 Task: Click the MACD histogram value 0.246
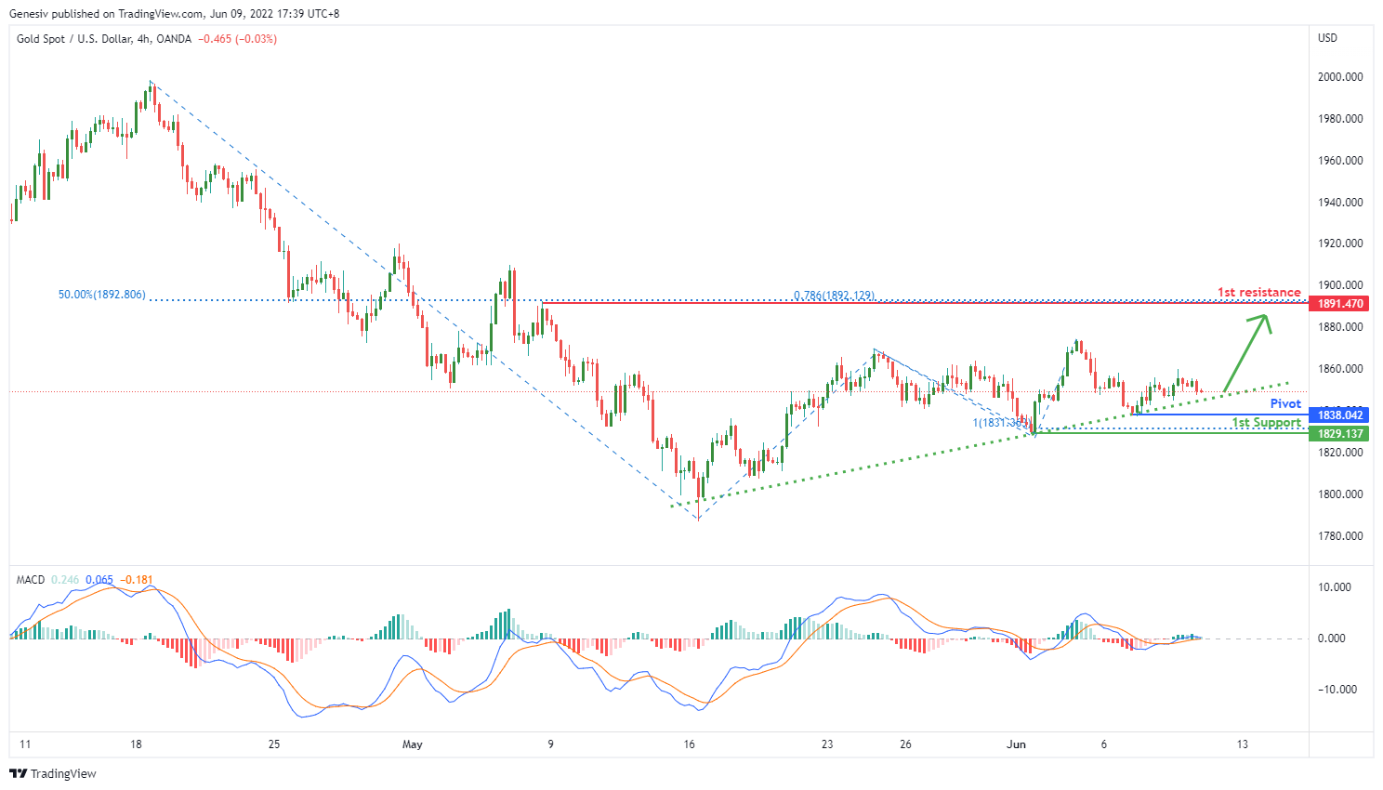[65, 580]
